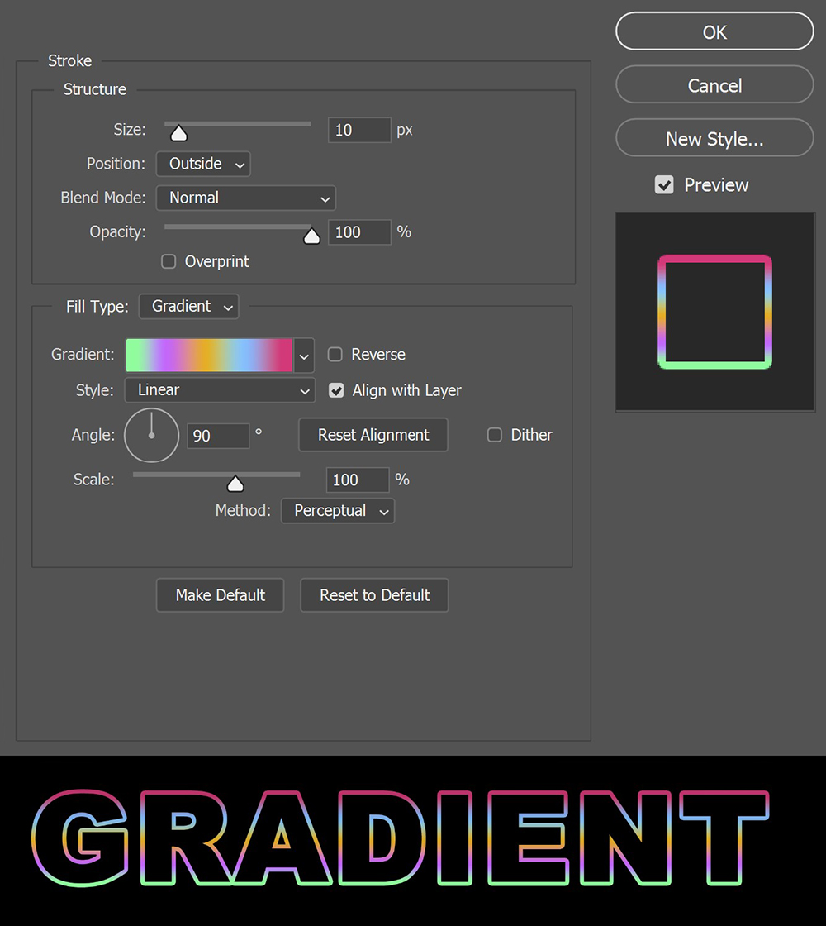
Task: Click the Cancel button
Action: click(x=714, y=84)
